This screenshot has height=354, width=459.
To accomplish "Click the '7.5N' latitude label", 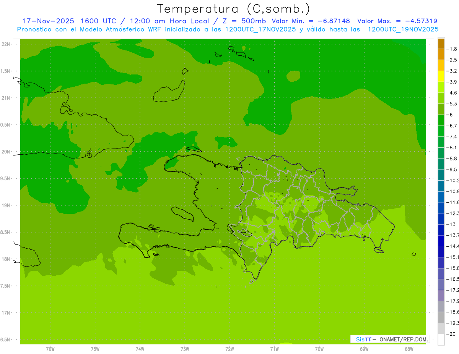I will pyautogui.click(x=6, y=286).
